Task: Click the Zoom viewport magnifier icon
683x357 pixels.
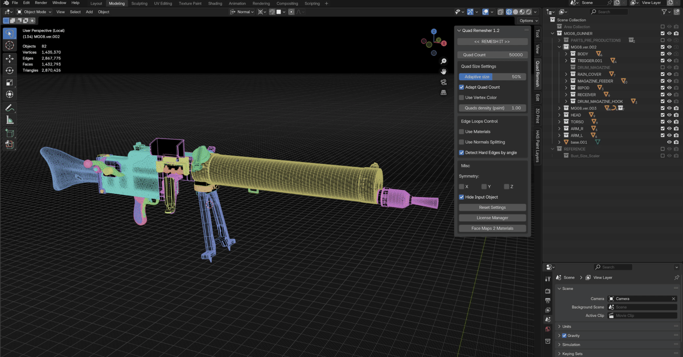Action: point(443,61)
